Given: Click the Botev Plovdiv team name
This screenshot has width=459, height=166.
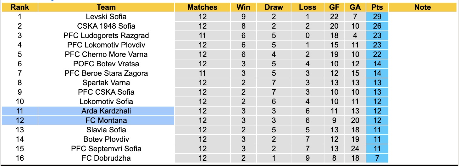Looking at the screenshot, I should click(106, 139).
